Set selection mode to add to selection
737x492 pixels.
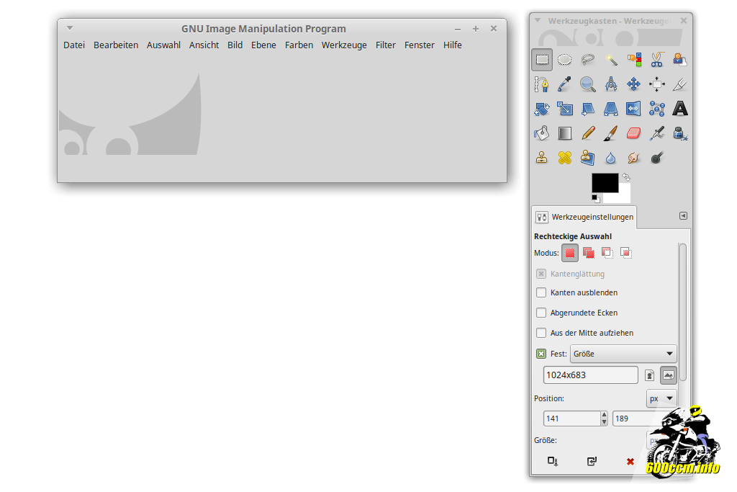click(x=589, y=253)
